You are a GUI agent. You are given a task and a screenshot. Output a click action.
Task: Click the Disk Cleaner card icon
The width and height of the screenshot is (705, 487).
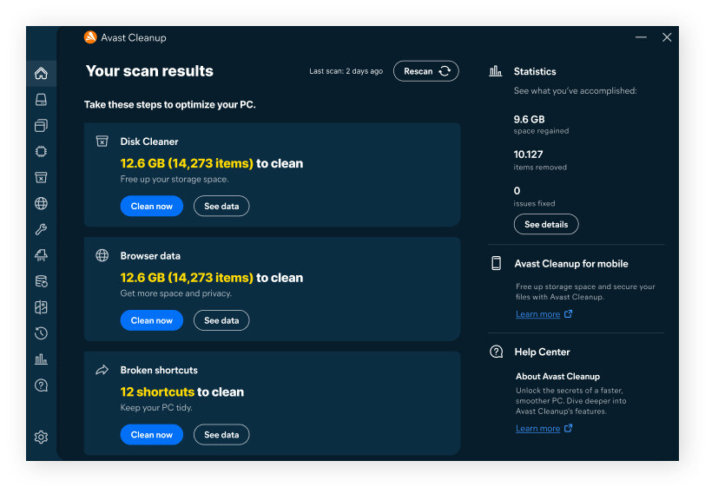click(102, 141)
